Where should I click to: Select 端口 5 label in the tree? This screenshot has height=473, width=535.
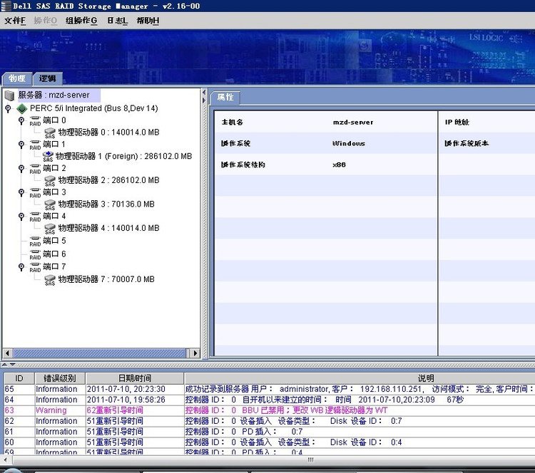click(x=54, y=241)
